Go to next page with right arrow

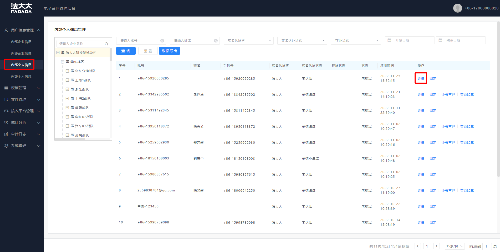pos(436,246)
